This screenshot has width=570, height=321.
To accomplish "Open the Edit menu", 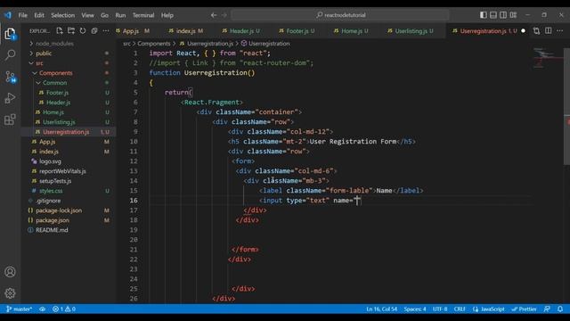I will [39, 15].
